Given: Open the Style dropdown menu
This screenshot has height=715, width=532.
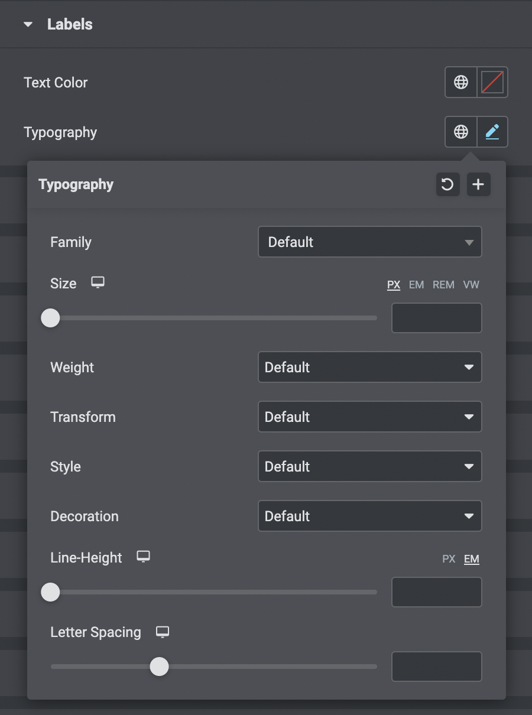Looking at the screenshot, I should point(369,466).
